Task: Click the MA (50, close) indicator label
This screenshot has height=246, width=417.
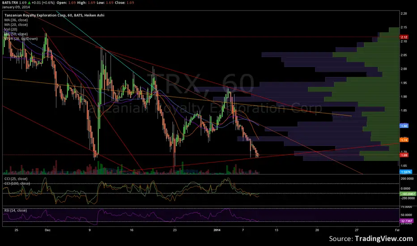Action: pyautogui.click(x=16, y=34)
